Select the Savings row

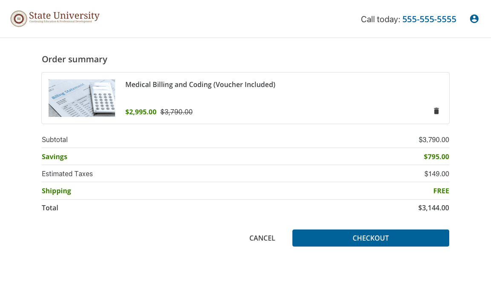click(x=55, y=157)
